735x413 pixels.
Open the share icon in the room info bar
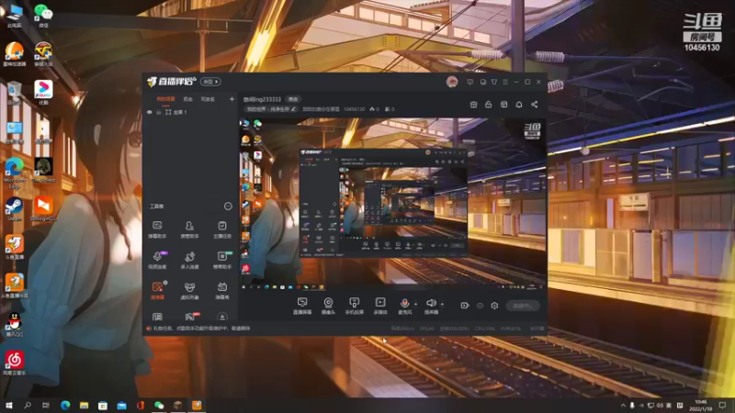click(535, 105)
